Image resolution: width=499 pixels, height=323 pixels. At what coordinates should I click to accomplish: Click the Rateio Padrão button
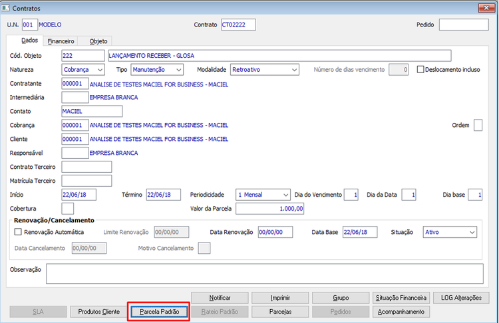click(x=220, y=312)
